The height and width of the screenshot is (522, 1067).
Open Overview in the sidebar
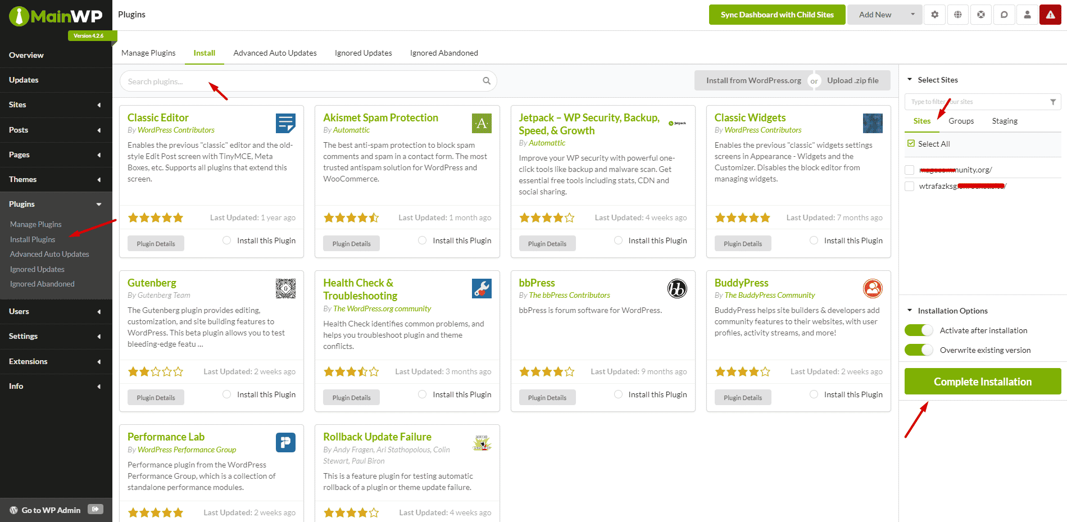[x=26, y=55]
